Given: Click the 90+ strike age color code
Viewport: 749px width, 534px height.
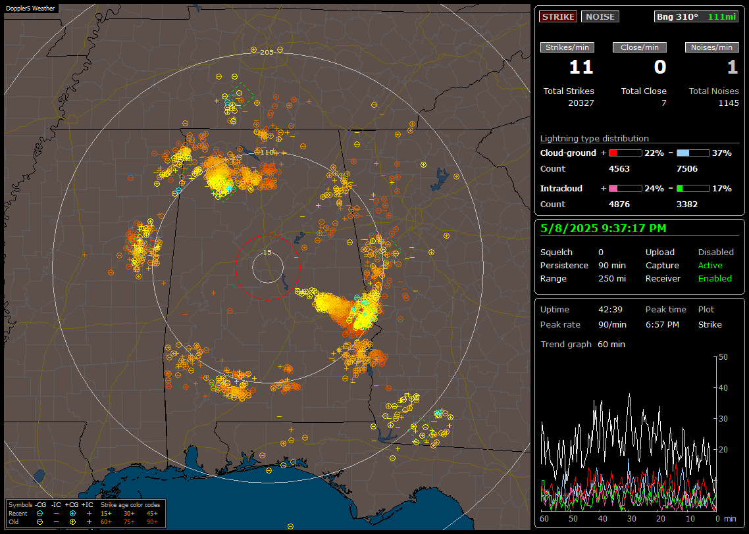Looking at the screenshot, I should point(152,522).
